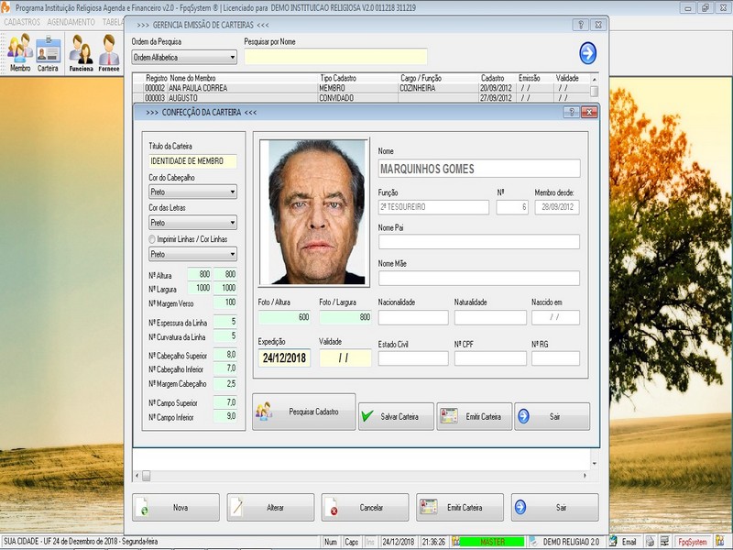Click the printer icon in status bar
Screen dimensions: 733x550
click(x=650, y=542)
